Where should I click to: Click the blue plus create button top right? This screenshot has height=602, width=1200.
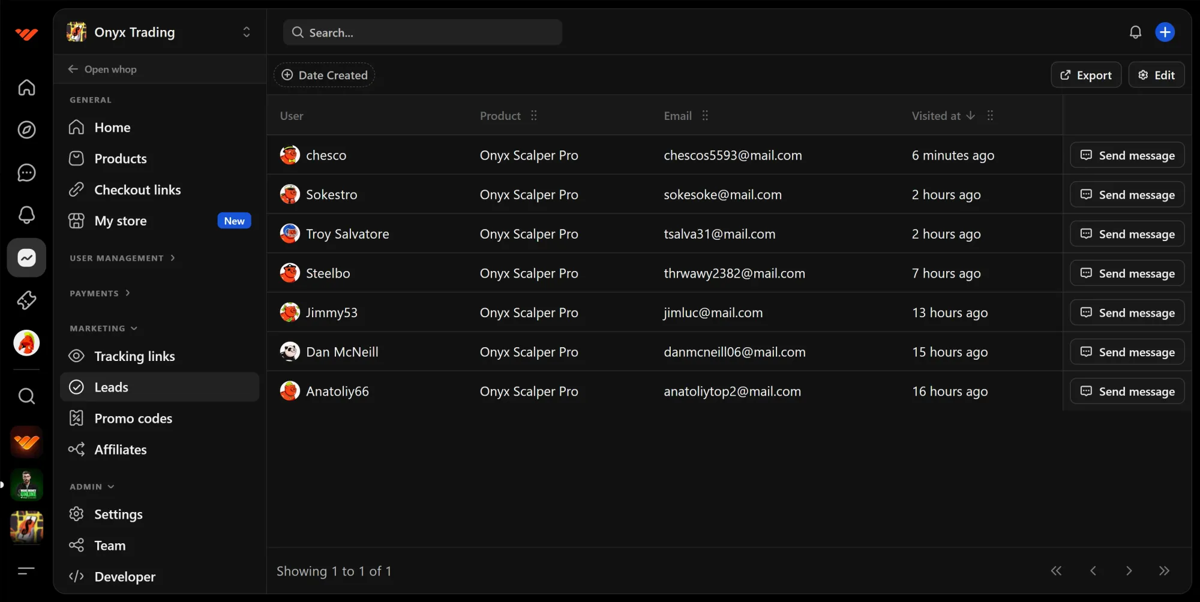coord(1165,32)
